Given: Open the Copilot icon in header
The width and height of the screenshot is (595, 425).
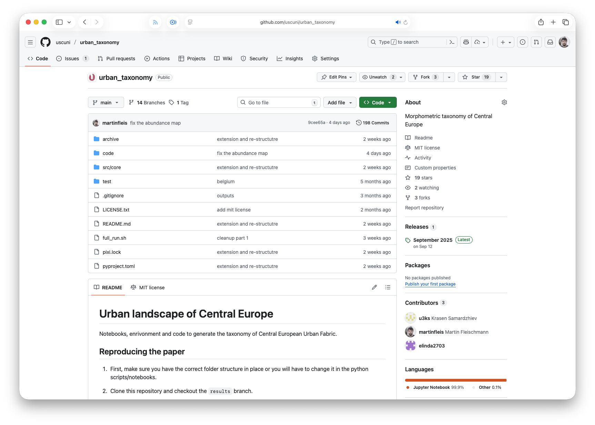Looking at the screenshot, I should pos(466,42).
